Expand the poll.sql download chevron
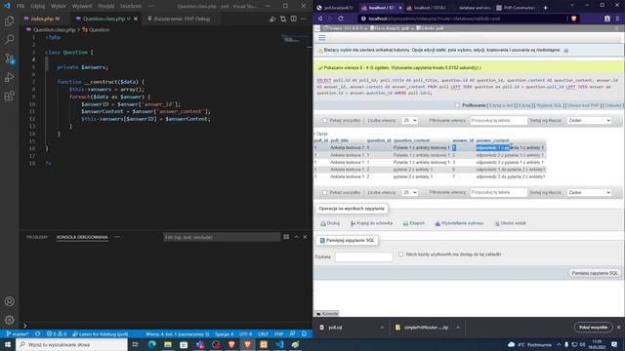Screen dimensions: 625x351 coord(382,328)
